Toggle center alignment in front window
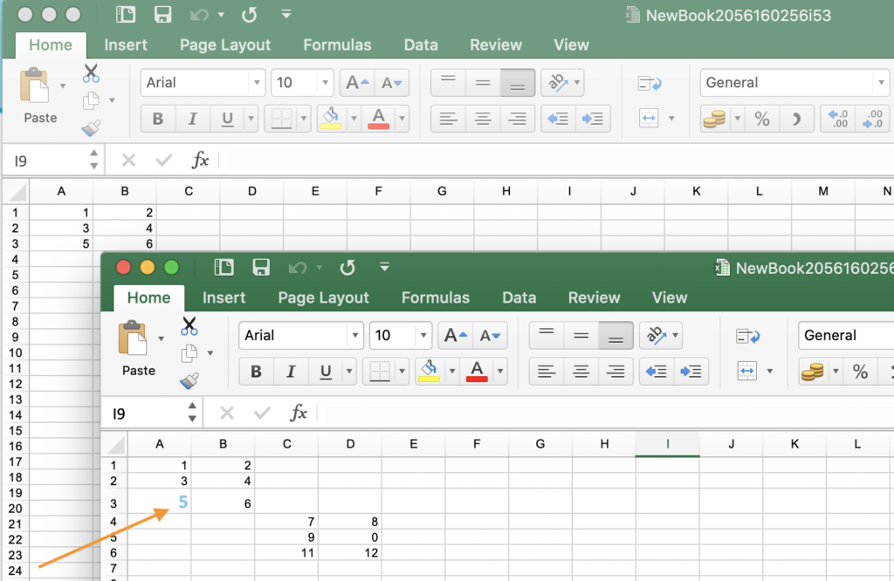This screenshot has height=581, width=894. (581, 372)
